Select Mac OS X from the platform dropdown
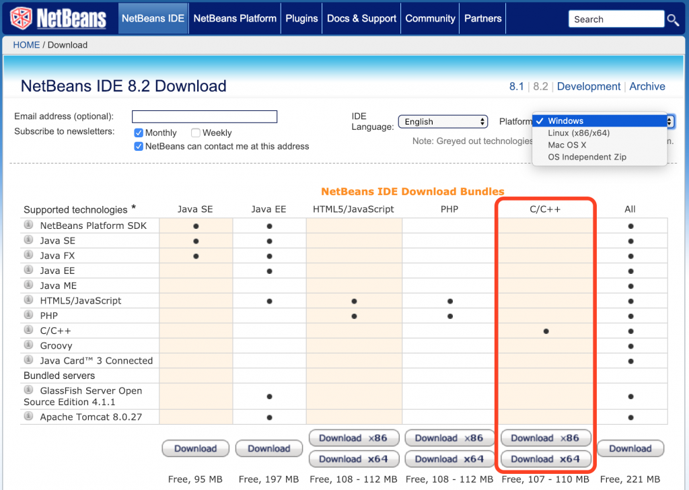This screenshot has height=490, width=689. pyautogui.click(x=567, y=144)
